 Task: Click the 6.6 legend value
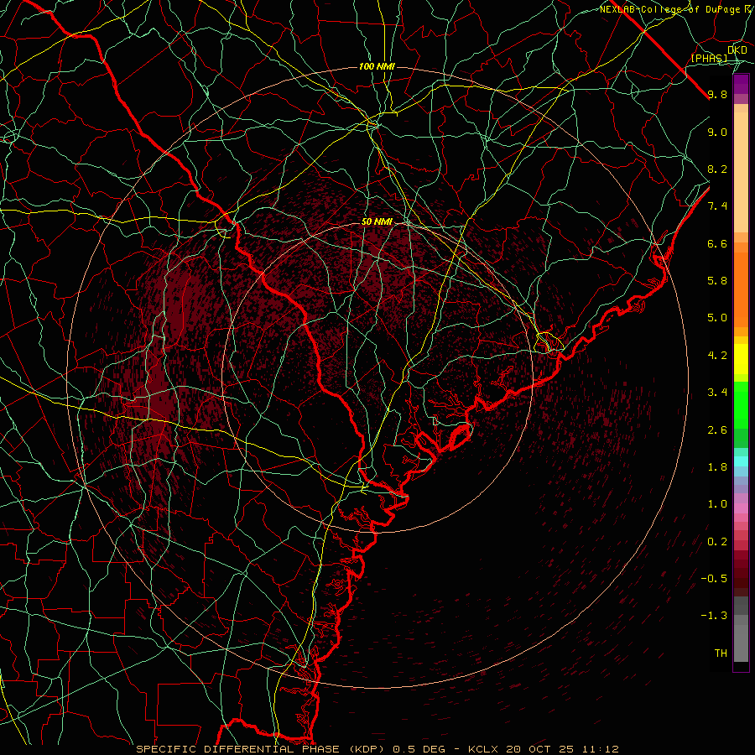[x=717, y=243]
